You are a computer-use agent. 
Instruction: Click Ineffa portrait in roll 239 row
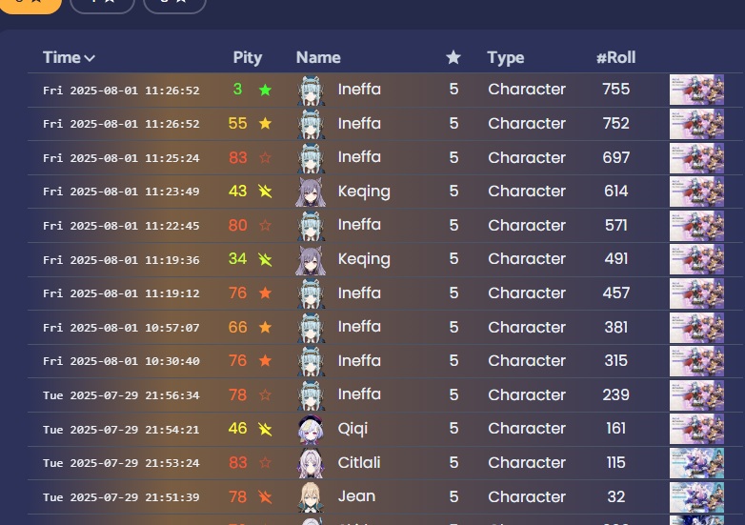click(x=312, y=395)
